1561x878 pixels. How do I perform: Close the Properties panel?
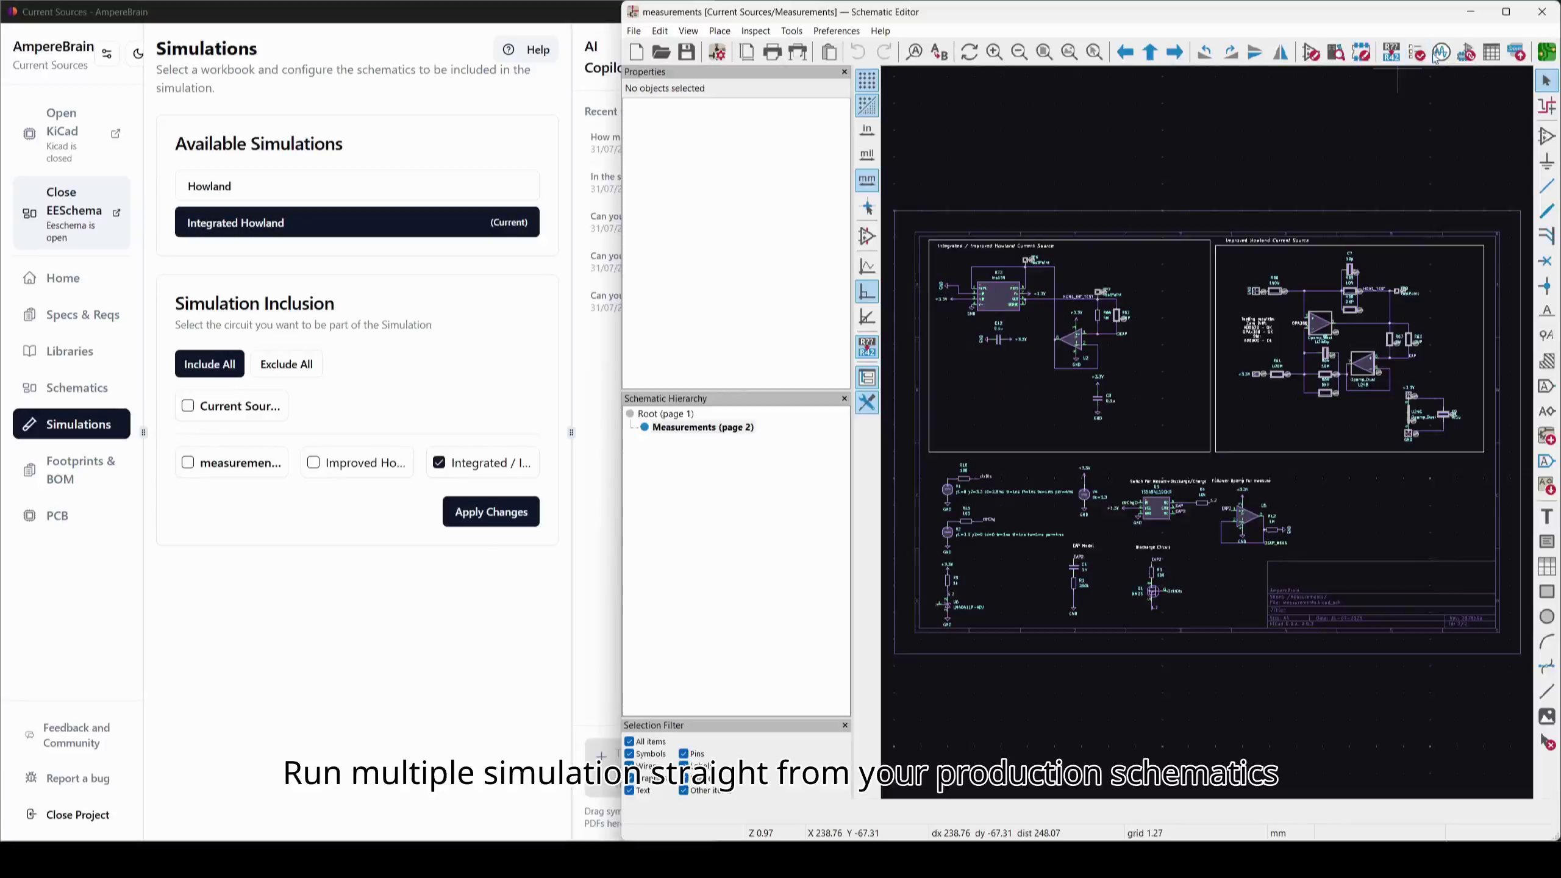[x=844, y=71]
